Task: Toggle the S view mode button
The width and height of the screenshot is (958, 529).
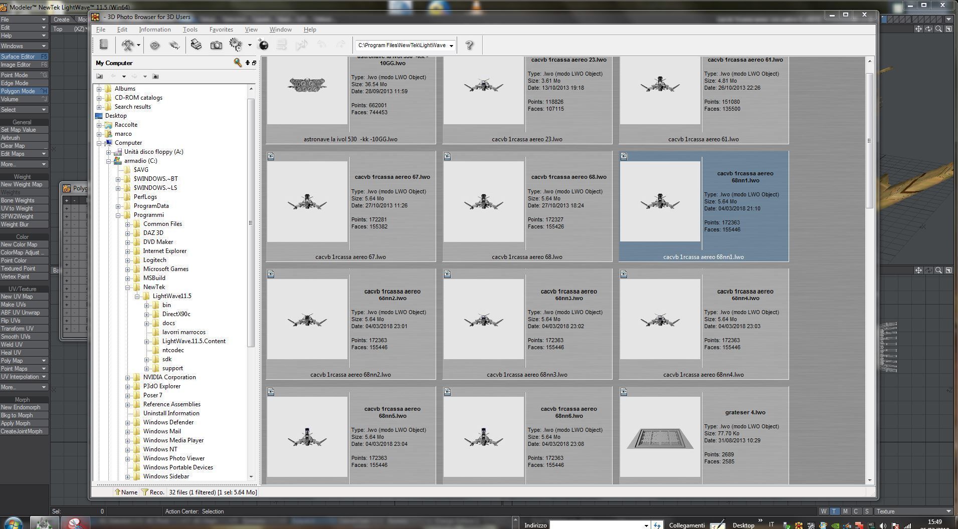Action: 867,511
